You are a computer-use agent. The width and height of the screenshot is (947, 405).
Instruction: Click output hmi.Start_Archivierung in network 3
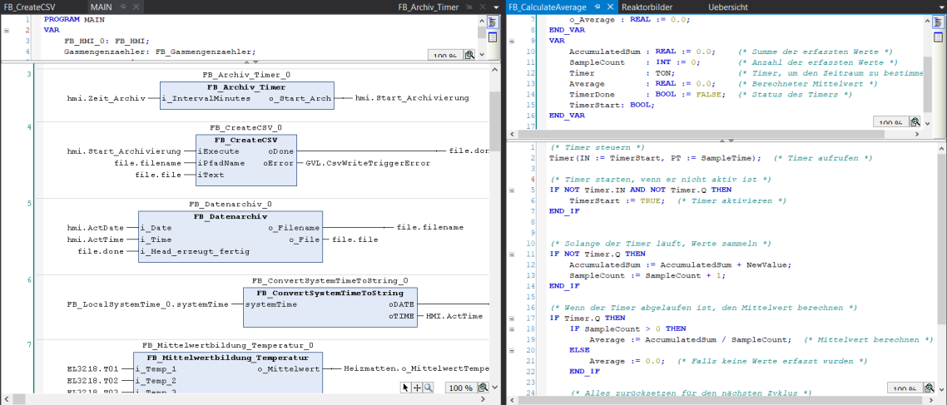point(412,98)
